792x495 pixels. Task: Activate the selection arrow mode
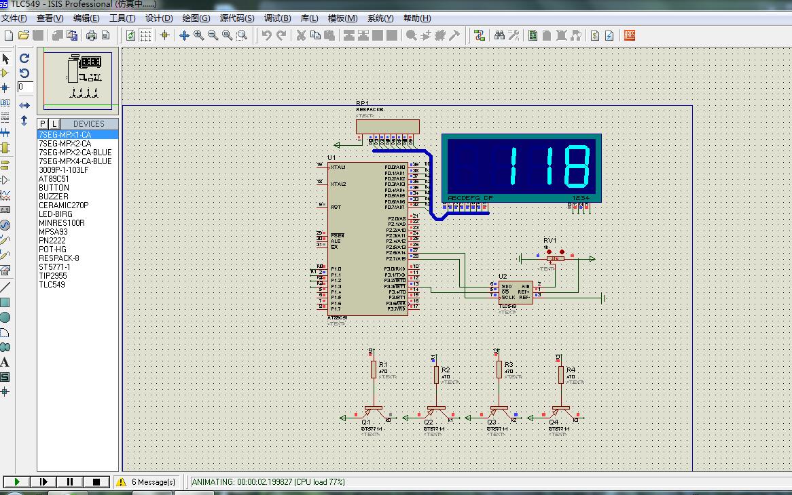coord(5,58)
